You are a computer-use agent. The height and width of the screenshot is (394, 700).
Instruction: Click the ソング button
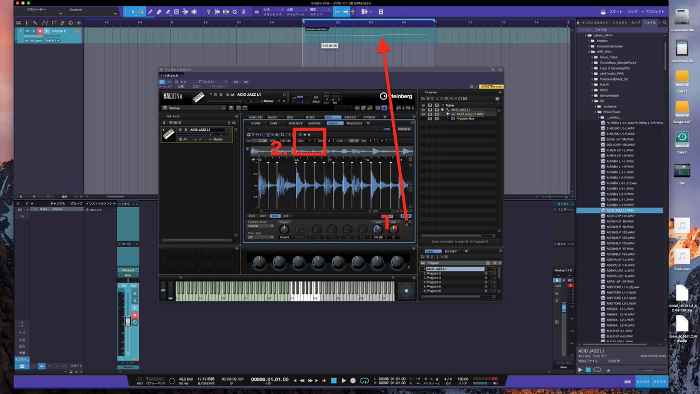(x=633, y=11)
